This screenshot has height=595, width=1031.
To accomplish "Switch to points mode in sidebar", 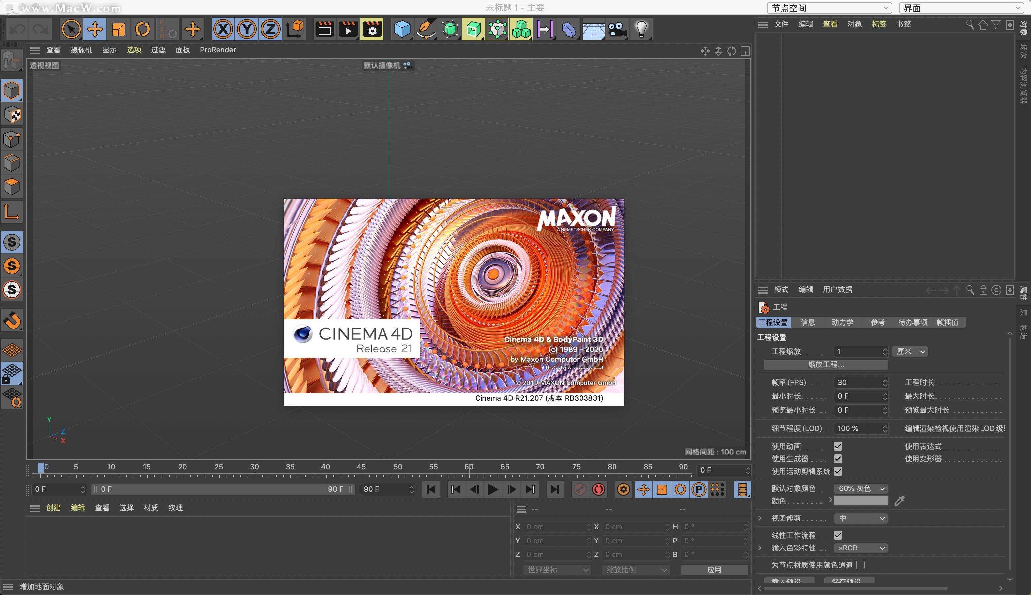I will [x=12, y=139].
